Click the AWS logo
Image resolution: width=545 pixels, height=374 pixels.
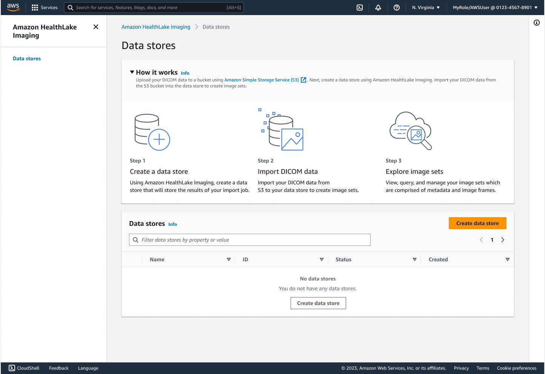(x=13, y=7)
